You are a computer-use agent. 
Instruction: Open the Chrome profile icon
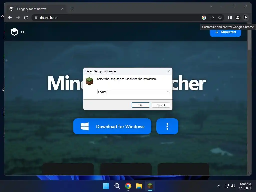[x=238, y=18]
